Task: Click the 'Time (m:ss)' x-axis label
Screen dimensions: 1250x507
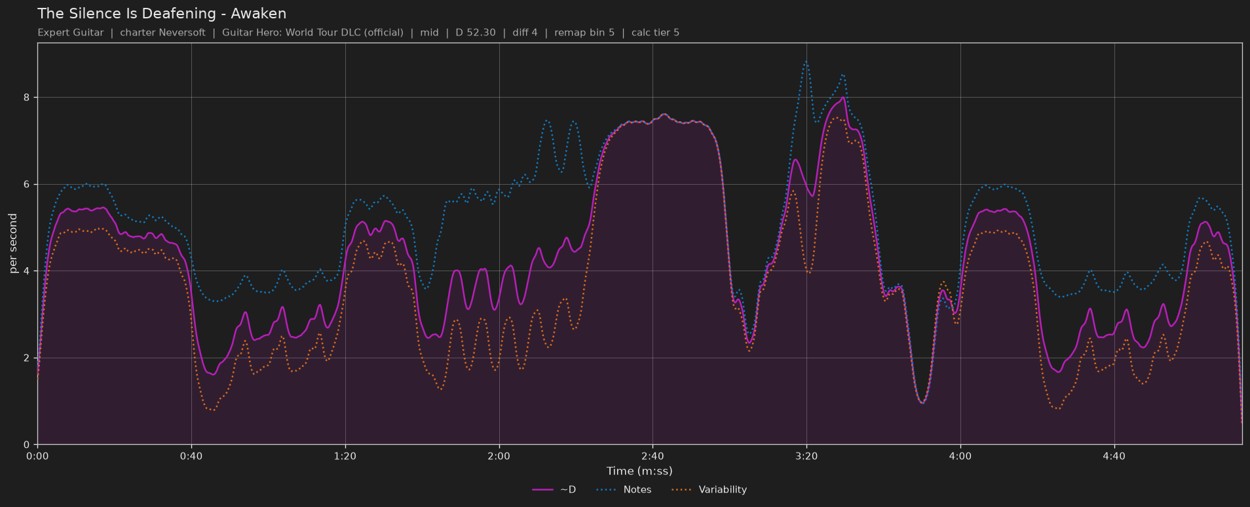Action: pyautogui.click(x=639, y=470)
